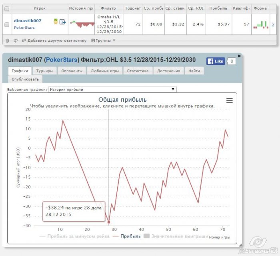Click the Форма bar chart thumbnail
The width and height of the screenshot is (280, 256).
pos(261,25)
